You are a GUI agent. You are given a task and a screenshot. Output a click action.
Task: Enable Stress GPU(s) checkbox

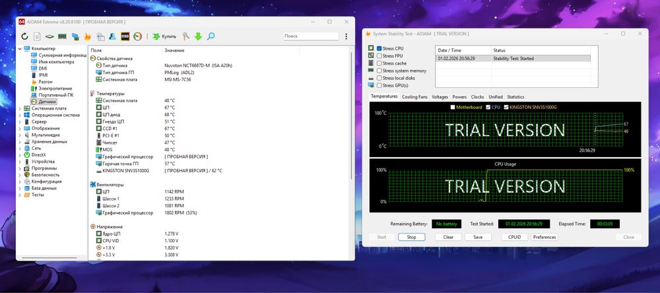pos(379,86)
